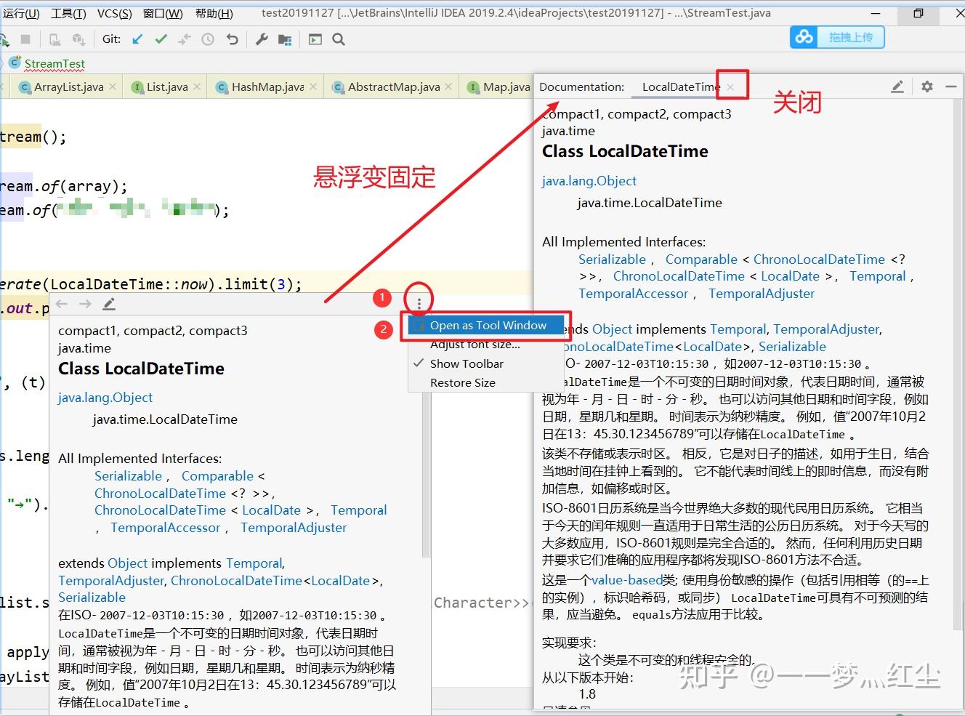This screenshot has width=965, height=716.
Task: Click edit source pencil in Documentation window
Action: (897, 87)
